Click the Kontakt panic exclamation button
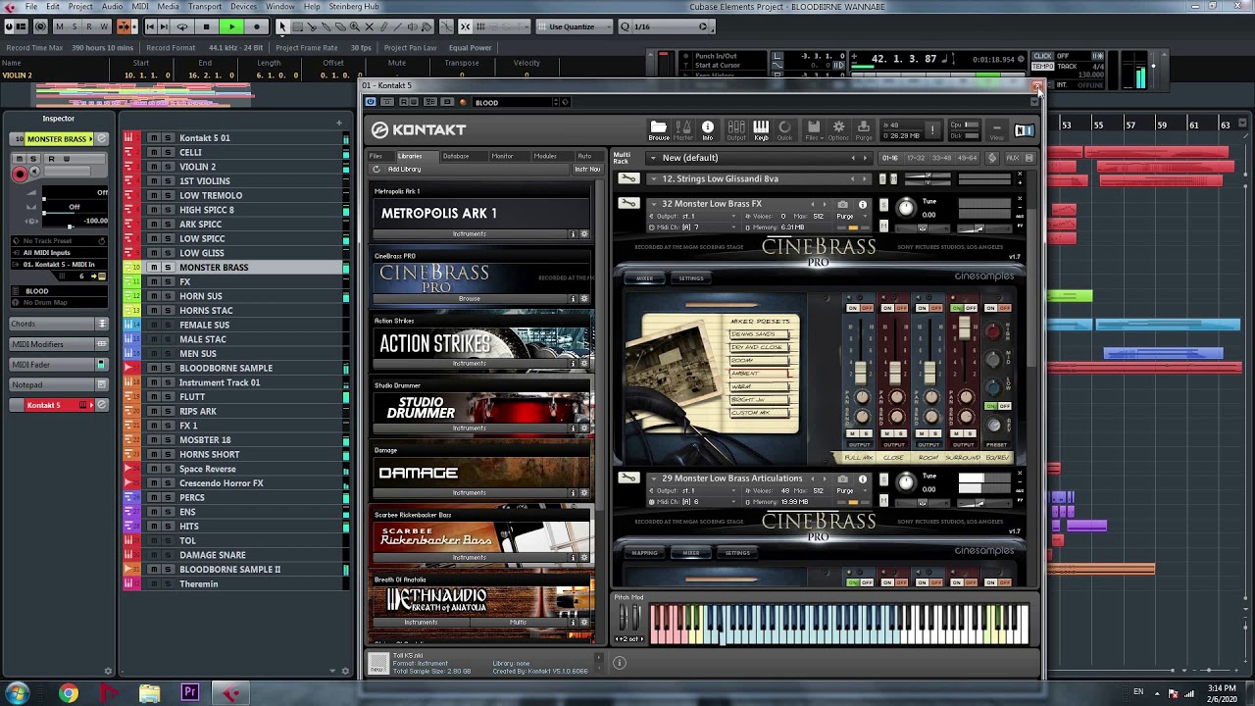The image size is (1255, 706). pyautogui.click(x=932, y=129)
